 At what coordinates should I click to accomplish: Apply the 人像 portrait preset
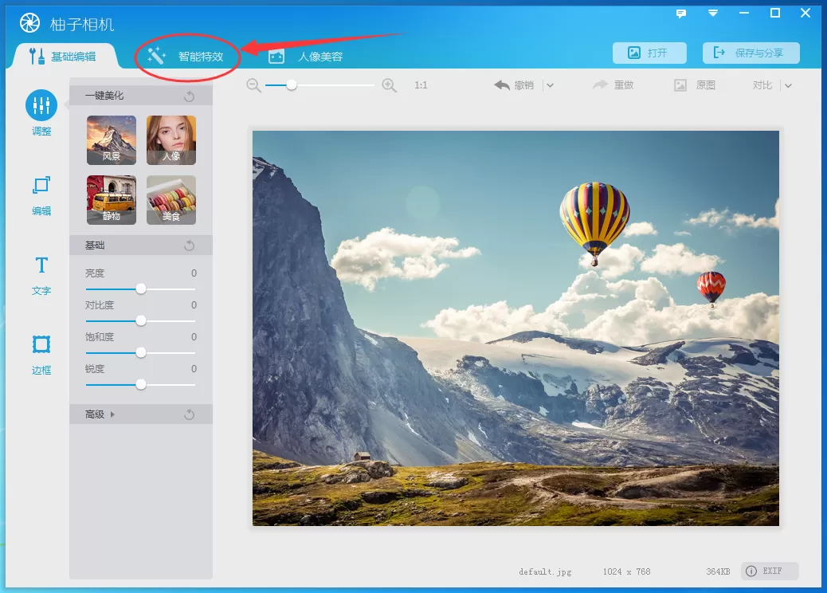point(170,139)
